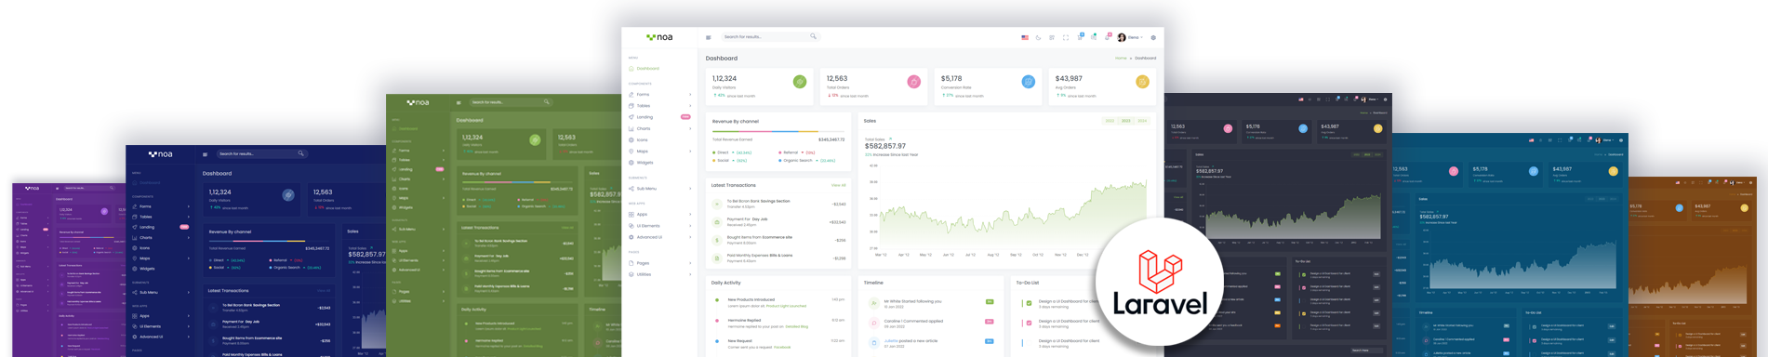Open the Facebook link in Daily Activity
Image resolution: width=1768 pixels, height=357 pixels.
pyautogui.click(x=782, y=347)
